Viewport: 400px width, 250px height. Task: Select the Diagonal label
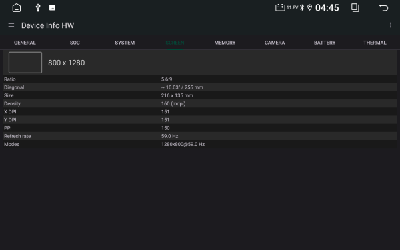click(14, 87)
